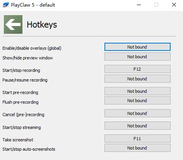Assign hotkey for Pause/resume recording
Screen dimensions: 183x160
[137, 79]
